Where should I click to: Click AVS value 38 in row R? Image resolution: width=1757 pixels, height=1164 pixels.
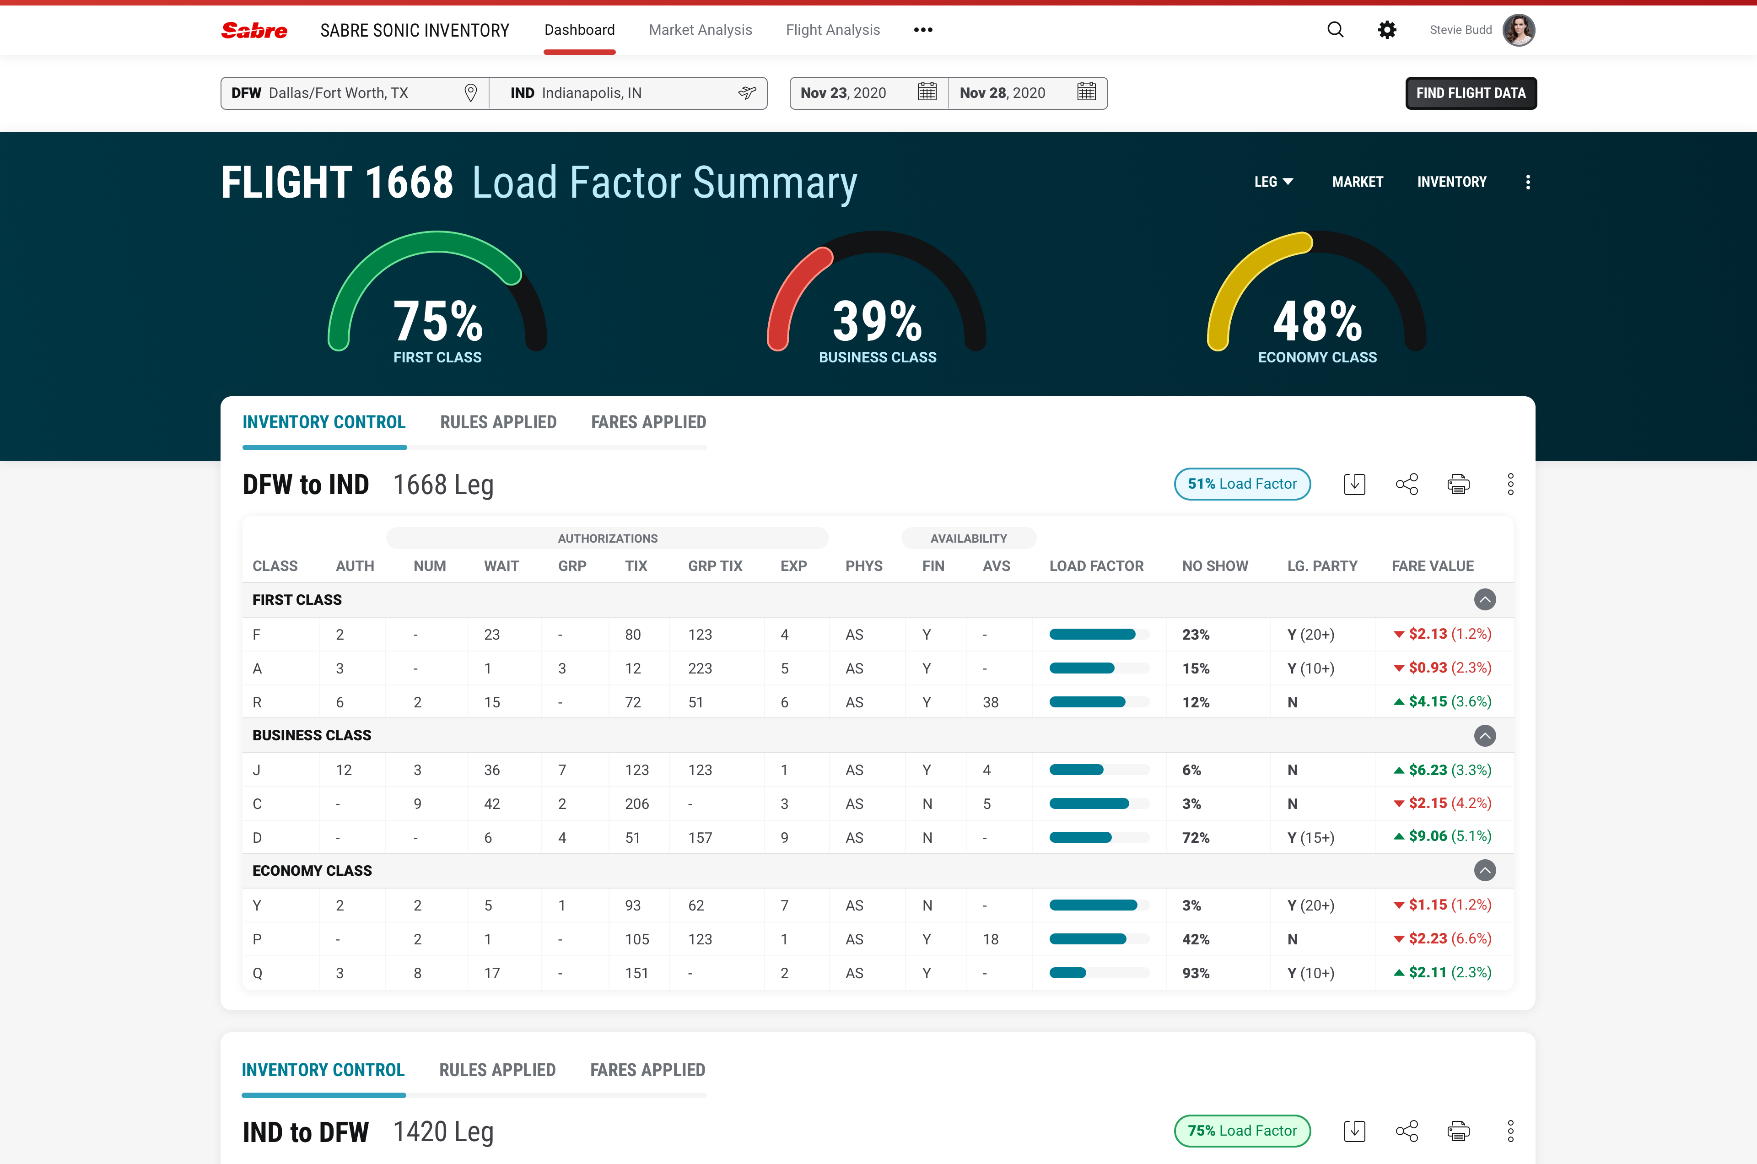click(990, 702)
